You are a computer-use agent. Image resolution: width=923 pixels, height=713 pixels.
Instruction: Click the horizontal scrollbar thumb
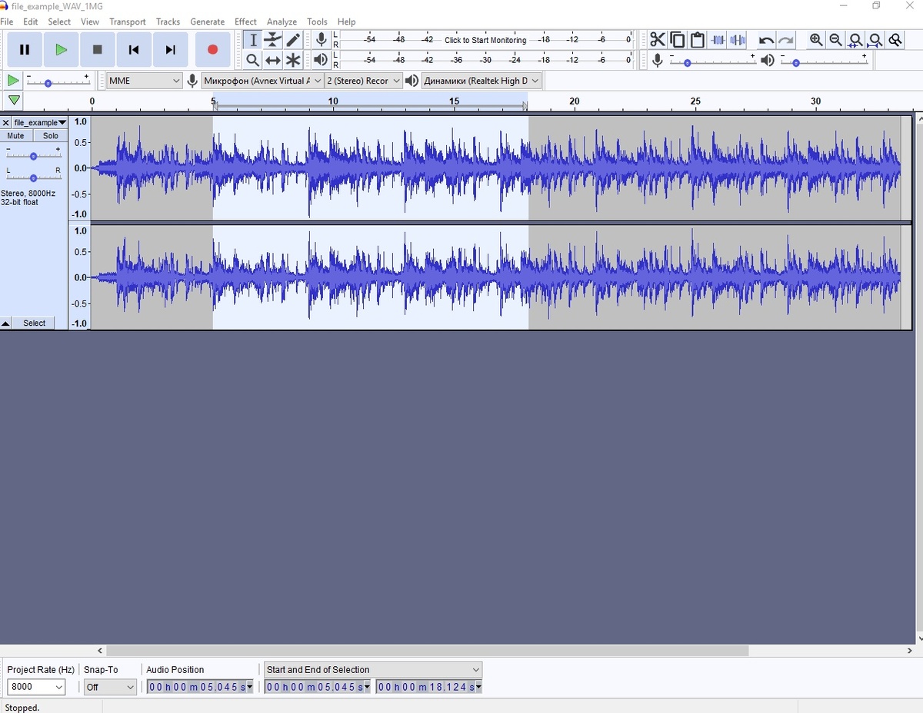(427, 651)
